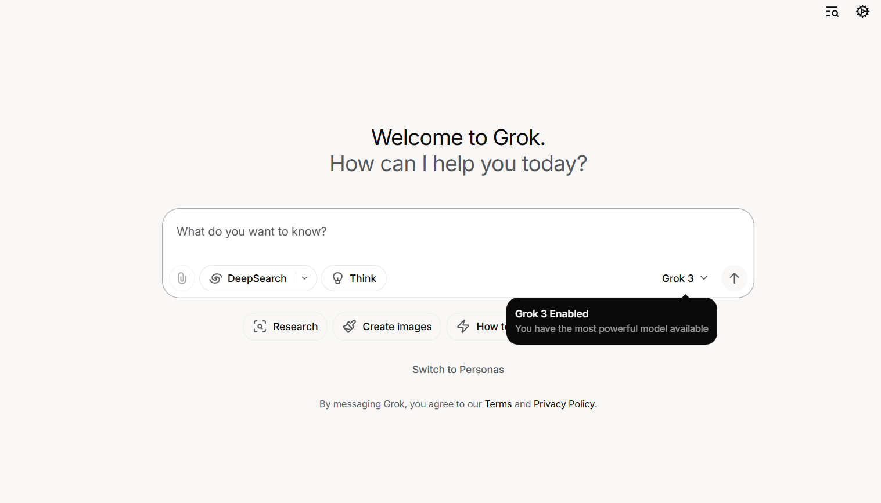Click the send arrow button
Screen dimensions: 881x503
pyautogui.click(x=734, y=278)
